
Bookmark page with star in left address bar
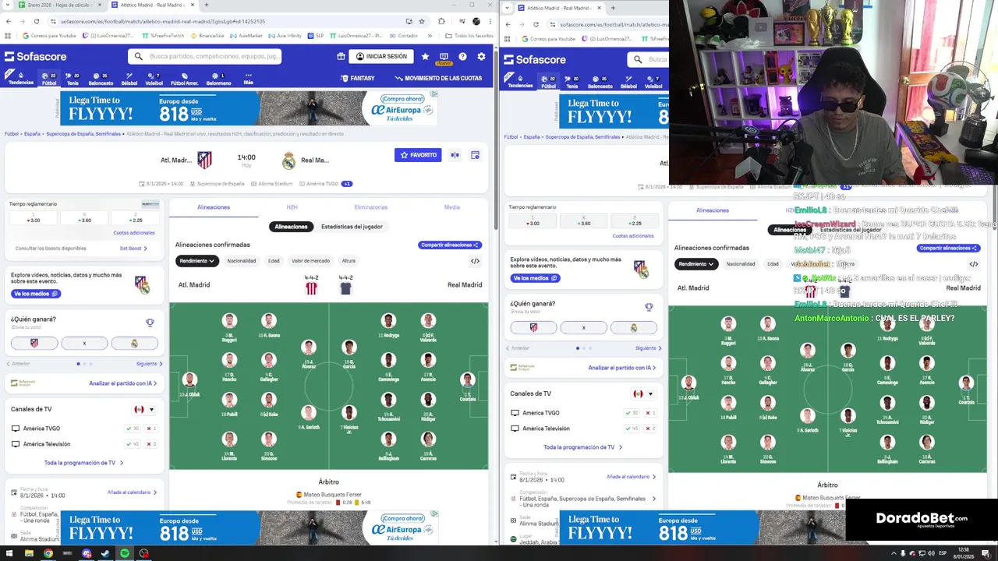(x=422, y=21)
